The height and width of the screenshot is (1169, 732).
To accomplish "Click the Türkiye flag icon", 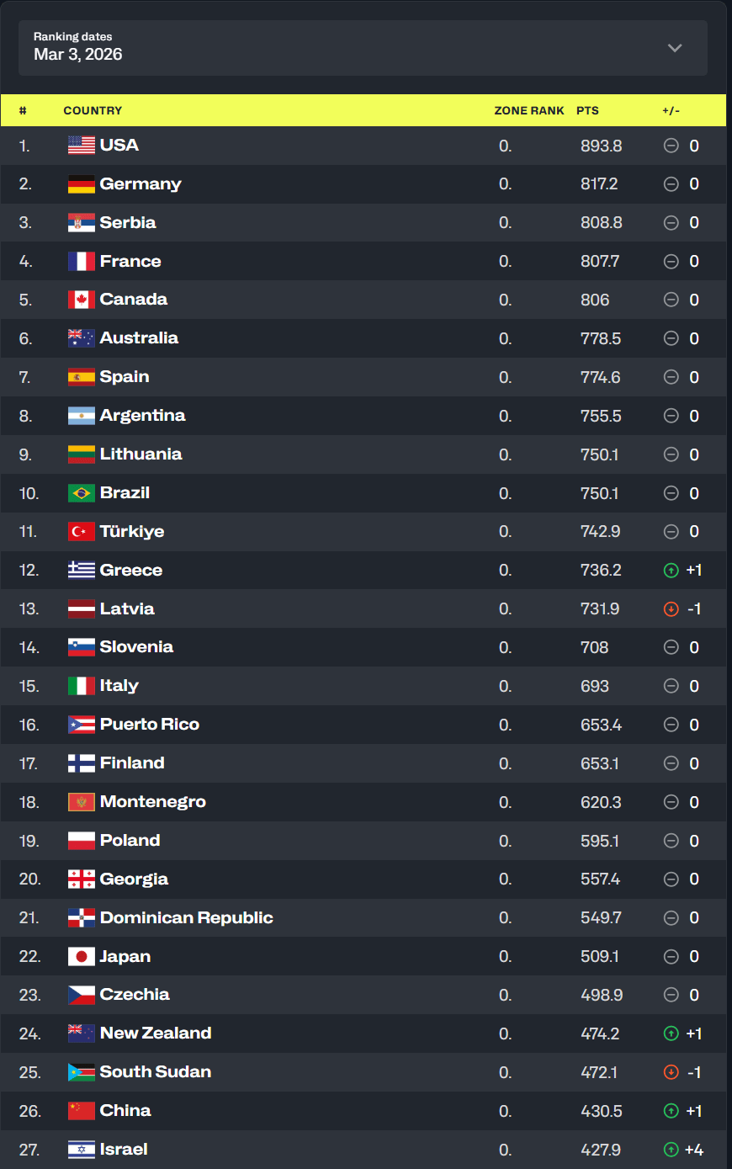I will click(82, 532).
